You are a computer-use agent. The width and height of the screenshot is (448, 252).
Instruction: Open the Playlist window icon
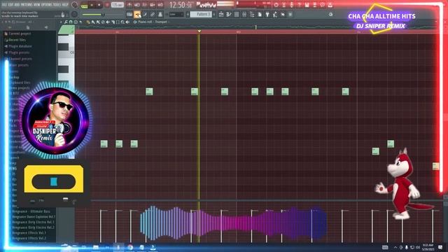(x=221, y=14)
